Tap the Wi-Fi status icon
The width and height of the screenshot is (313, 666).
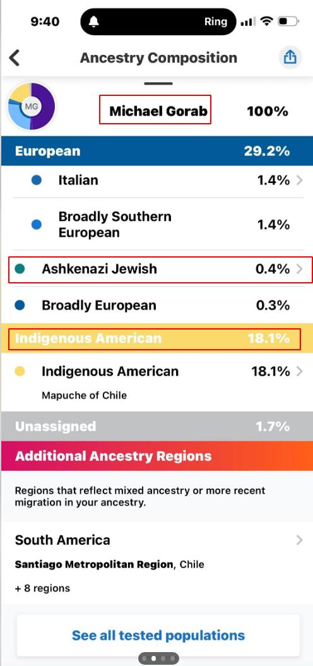click(x=266, y=21)
